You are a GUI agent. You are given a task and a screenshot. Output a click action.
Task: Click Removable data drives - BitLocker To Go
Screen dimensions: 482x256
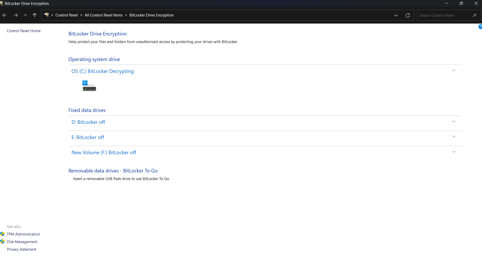click(x=113, y=171)
